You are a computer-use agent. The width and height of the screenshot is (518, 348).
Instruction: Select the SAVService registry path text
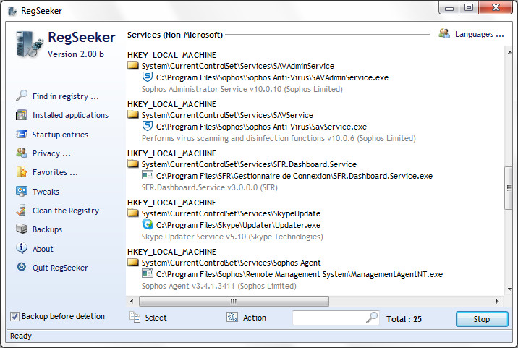click(x=227, y=115)
